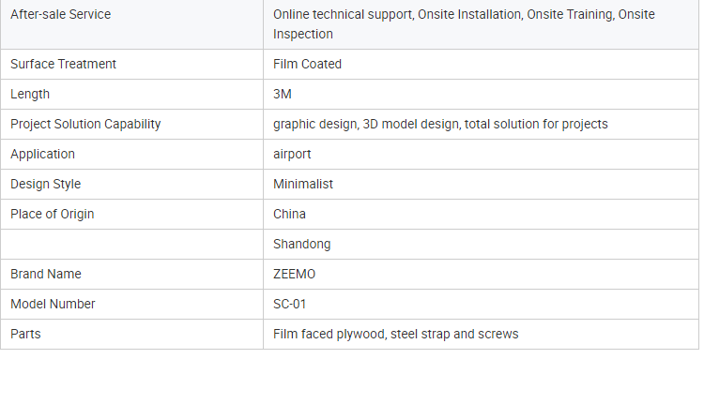Select the Online technical support value text

pos(464,24)
